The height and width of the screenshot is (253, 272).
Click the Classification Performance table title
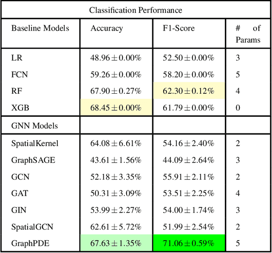tap(136, 10)
